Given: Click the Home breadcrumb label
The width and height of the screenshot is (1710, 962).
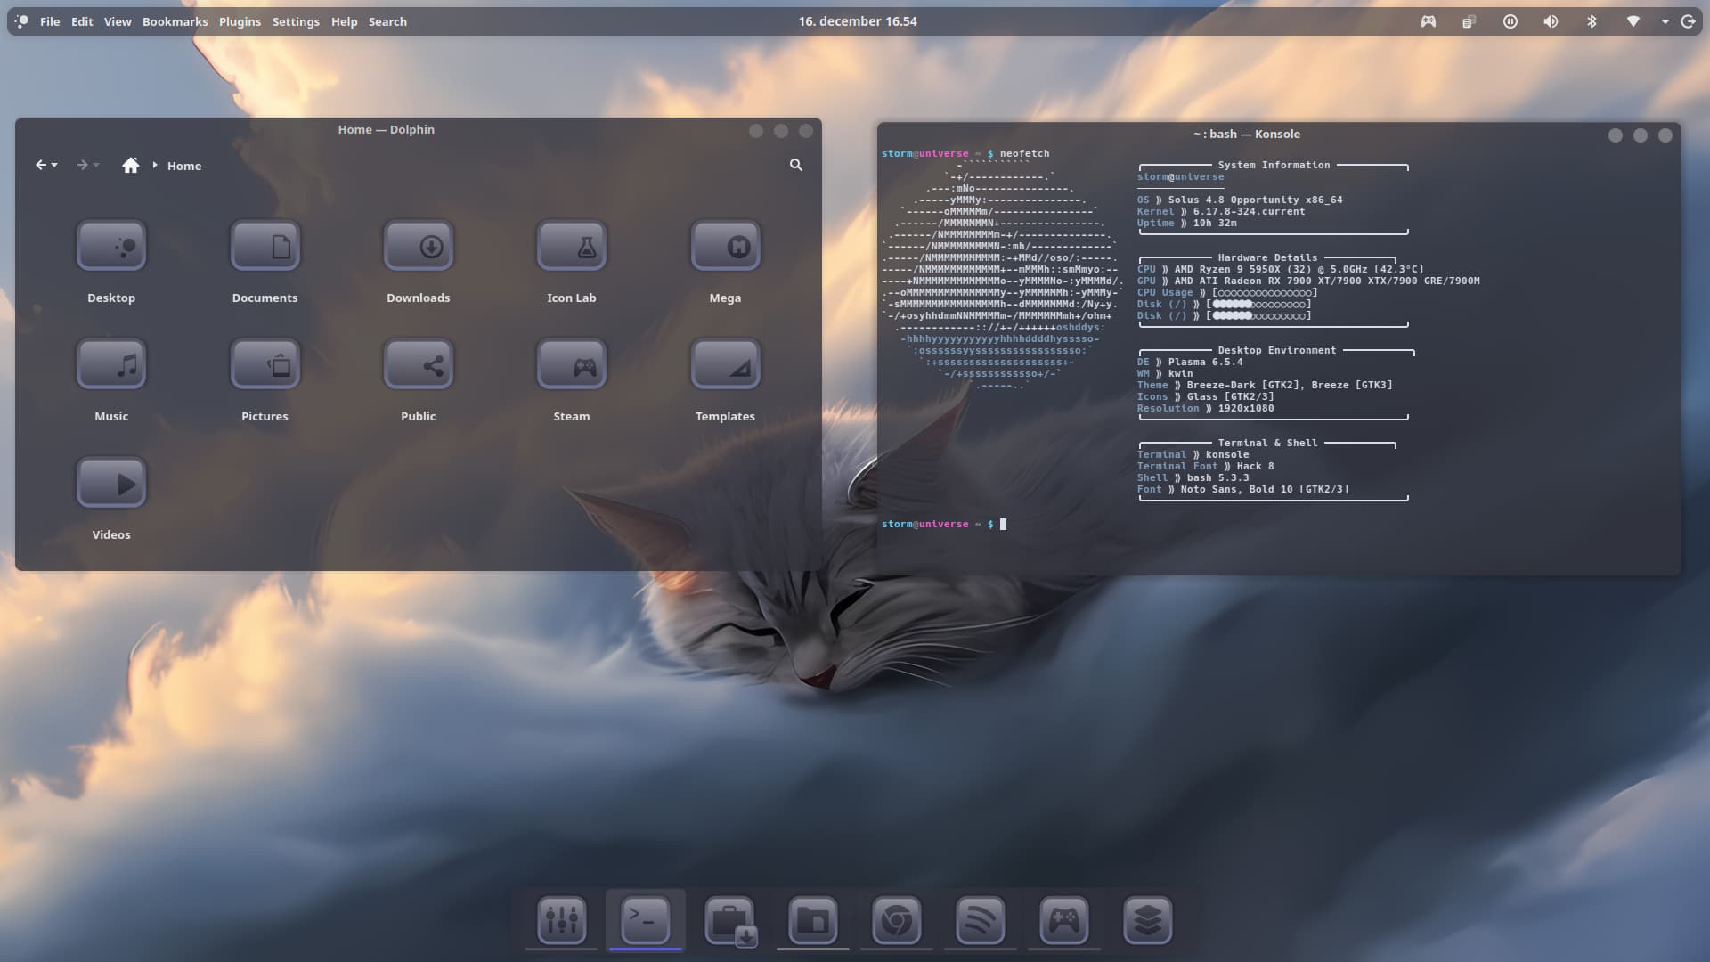Looking at the screenshot, I should click(x=184, y=166).
